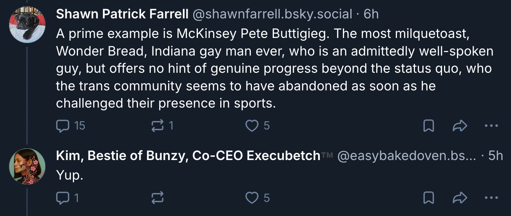This screenshot has width=511, height=216.
Task: Open the @easybakedoven handle link
Action: 406,156
